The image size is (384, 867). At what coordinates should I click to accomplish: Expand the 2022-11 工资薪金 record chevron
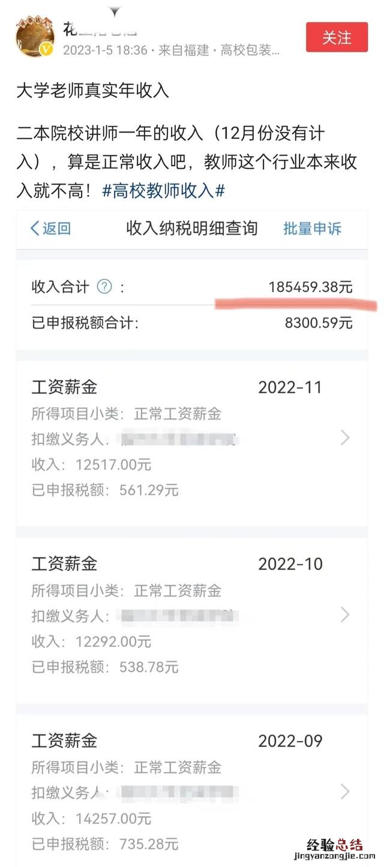point(345,438)
